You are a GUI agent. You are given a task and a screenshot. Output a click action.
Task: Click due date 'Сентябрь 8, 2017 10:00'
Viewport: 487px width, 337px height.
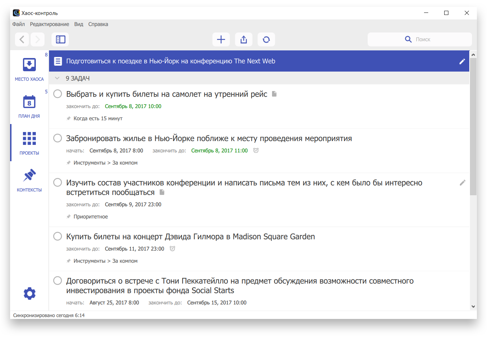(133, 106)
